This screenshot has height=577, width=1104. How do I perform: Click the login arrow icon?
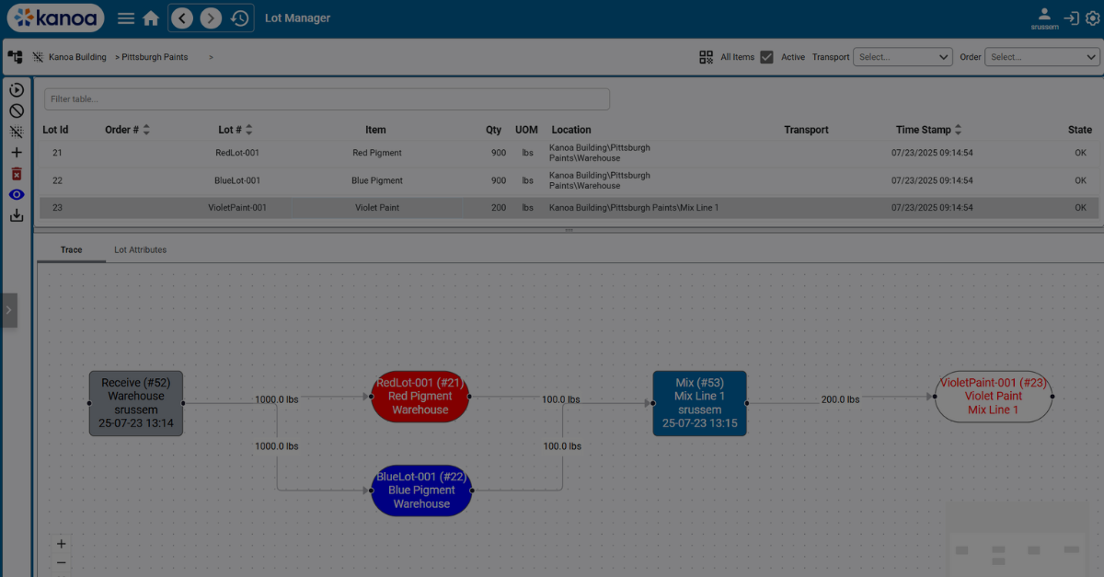coord(1071,18)
